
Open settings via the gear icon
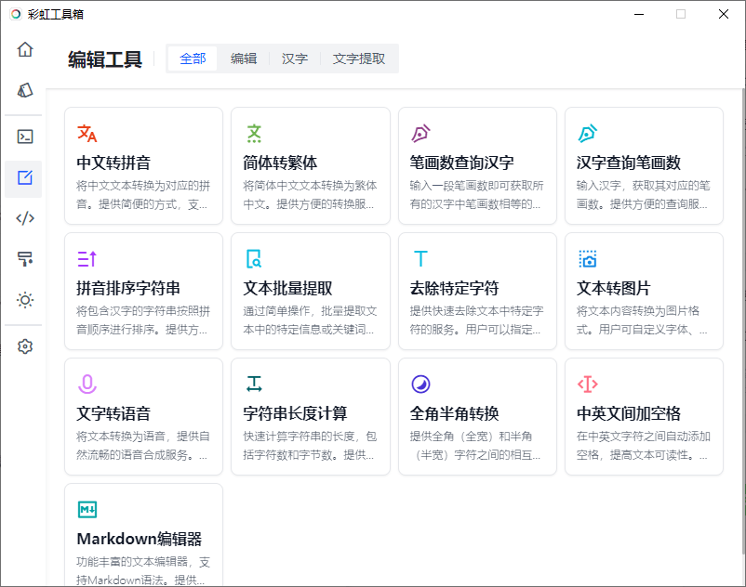coord(25,346)
